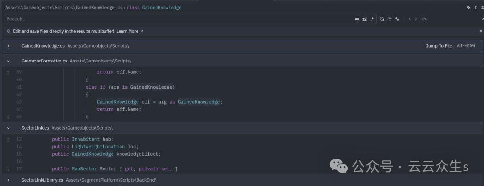Dismiss the multibuffer edit info banner
Screen dimensions: 484x186
tap(481, 31)
